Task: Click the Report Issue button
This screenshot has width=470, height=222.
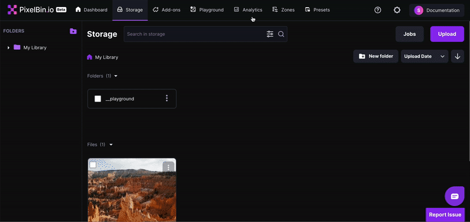Action: point(445,214)
